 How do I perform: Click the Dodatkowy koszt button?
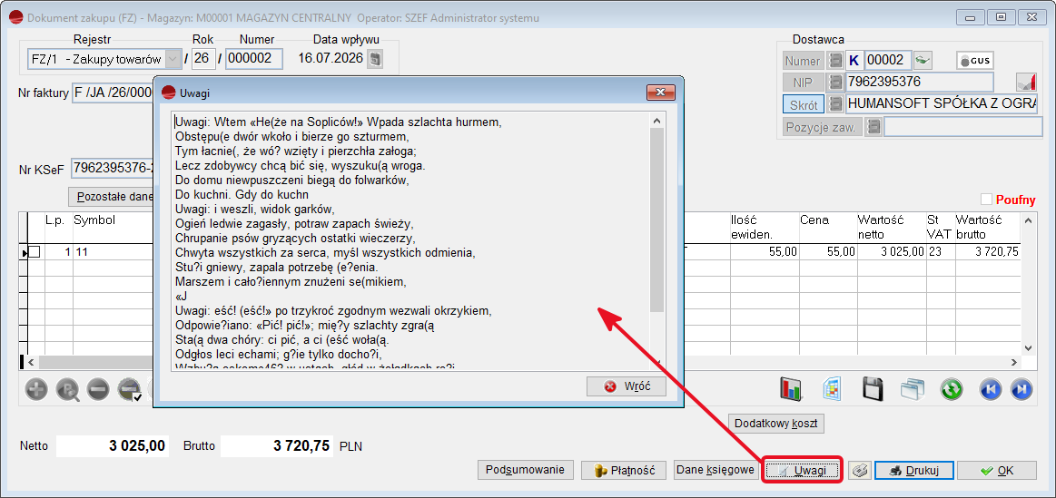(776, 424)
